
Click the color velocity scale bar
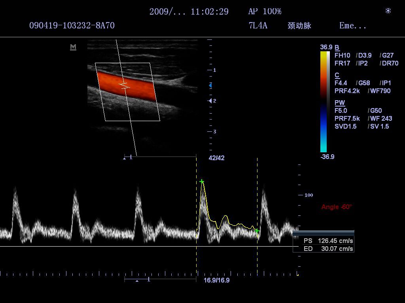tap(324, 101)
